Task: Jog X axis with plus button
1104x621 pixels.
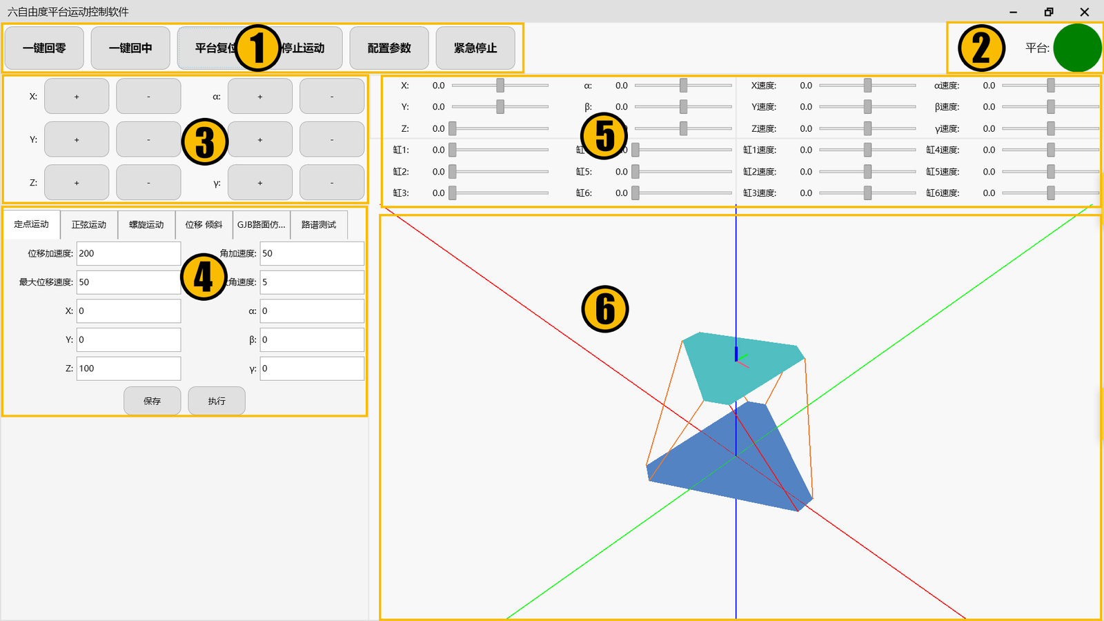Action: coord(77,97)
